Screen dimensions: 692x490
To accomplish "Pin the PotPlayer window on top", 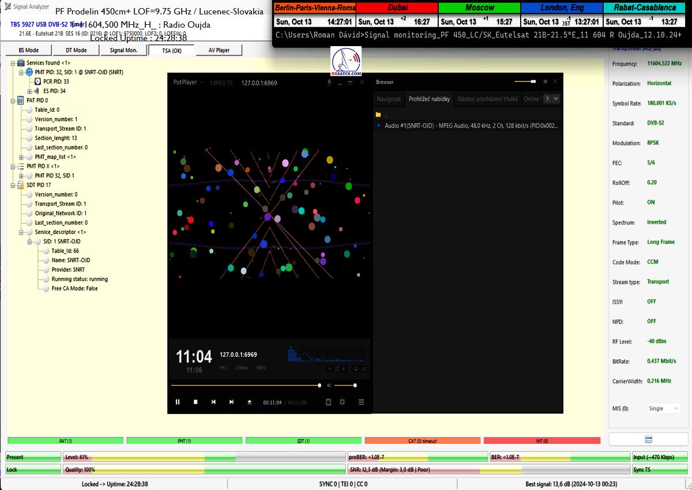I will coord(329,82).
